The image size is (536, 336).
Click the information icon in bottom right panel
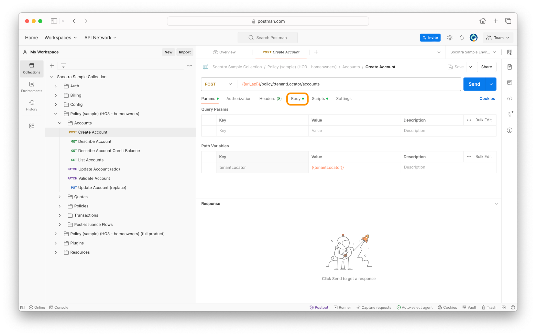point(510,130)
